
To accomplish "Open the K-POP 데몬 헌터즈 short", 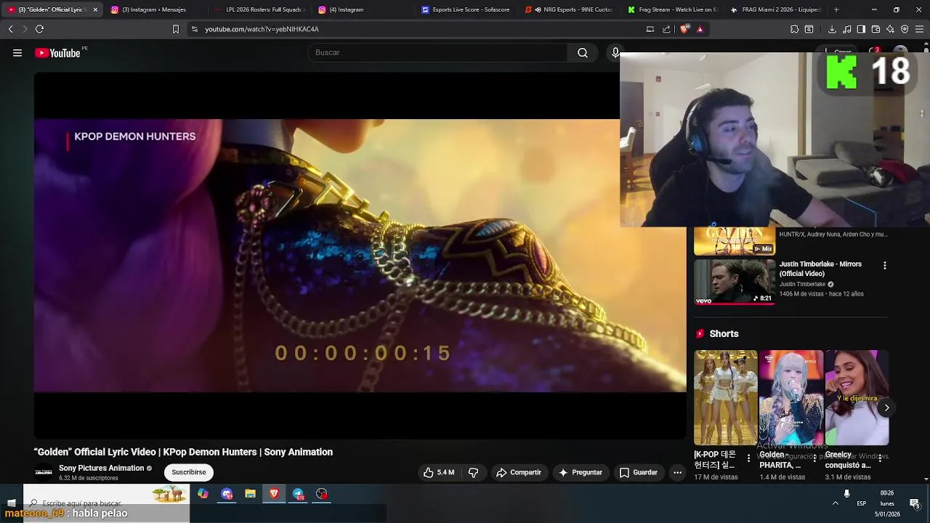I will pyautogui.click(x=725, y=397).
